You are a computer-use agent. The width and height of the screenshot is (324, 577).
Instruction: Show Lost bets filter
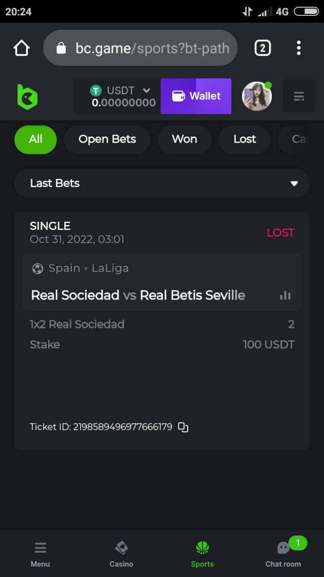point(245,139)
